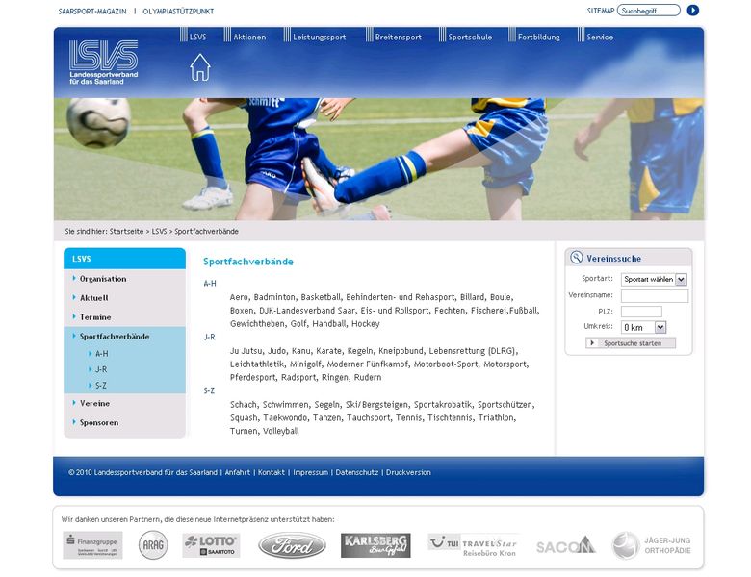Open the Fortbildung menu item
The height and width of the screenshot is (577, 751).
pos(538,37)
